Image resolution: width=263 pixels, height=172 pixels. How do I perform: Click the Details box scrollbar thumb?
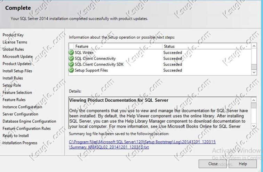click(x=254, y=105)
